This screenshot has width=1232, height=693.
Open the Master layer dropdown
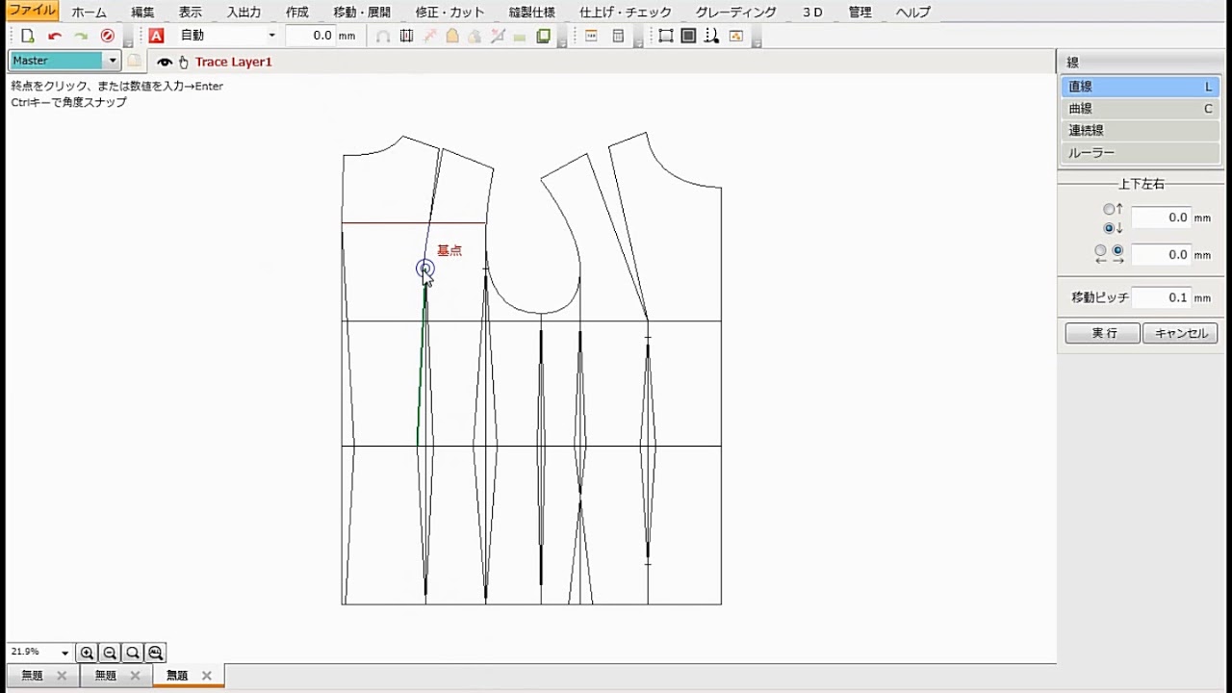pos(113,61)
